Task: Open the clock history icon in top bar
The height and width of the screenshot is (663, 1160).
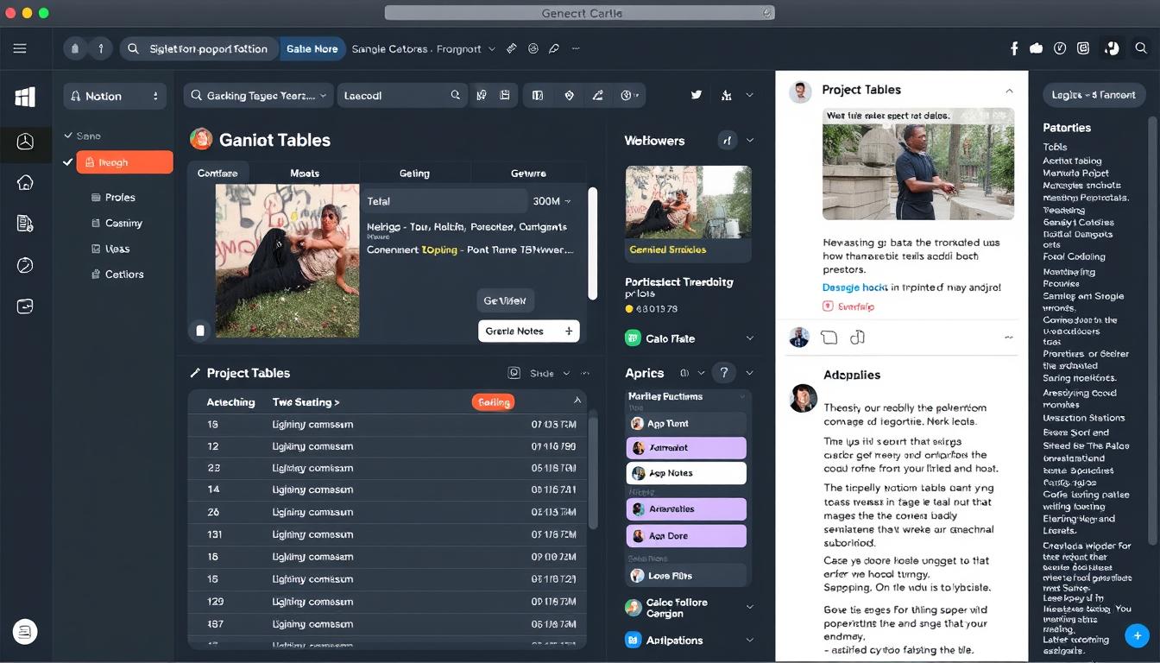Action: click(x=1060, y=49)
